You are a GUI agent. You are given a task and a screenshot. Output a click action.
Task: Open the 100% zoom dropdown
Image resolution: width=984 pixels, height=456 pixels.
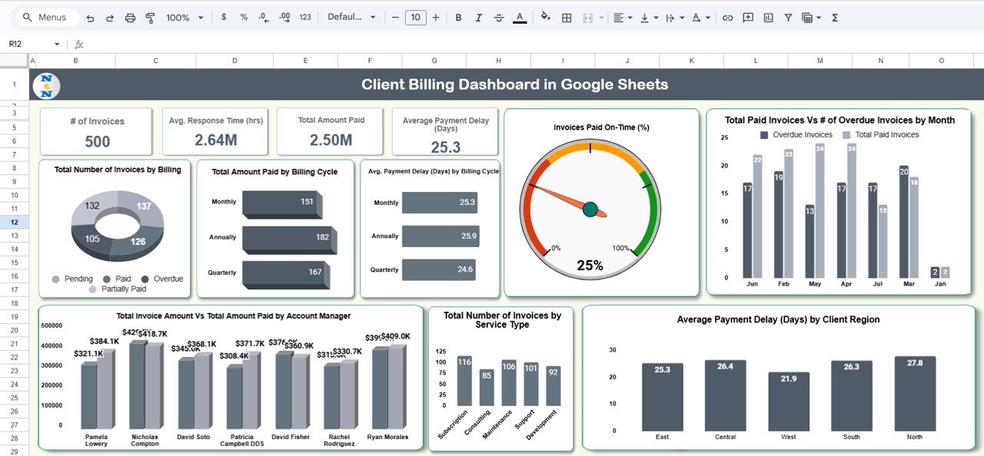click(184, 18)
